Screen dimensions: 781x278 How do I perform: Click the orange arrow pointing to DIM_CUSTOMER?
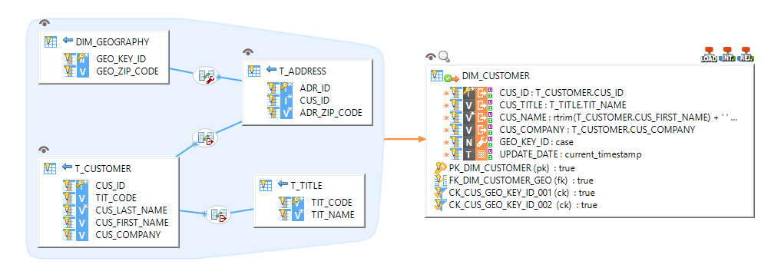tap(405, 139)
